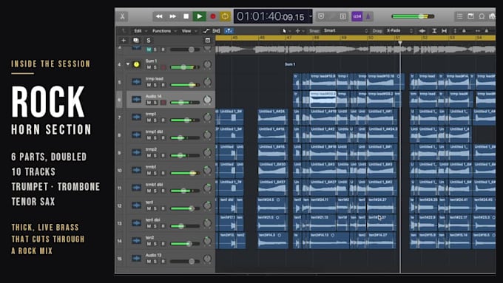Viewport: 503px width, 283px height.
Task: Toggle the global Solo S button
Action: point(148,40)
